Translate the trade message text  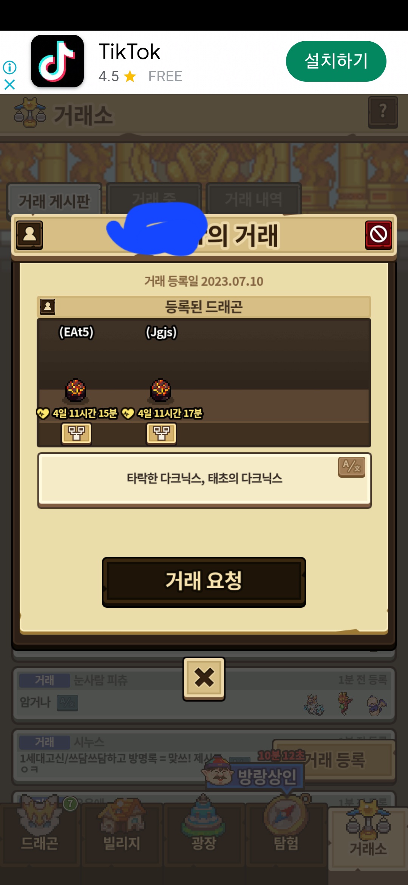point(352,467)
